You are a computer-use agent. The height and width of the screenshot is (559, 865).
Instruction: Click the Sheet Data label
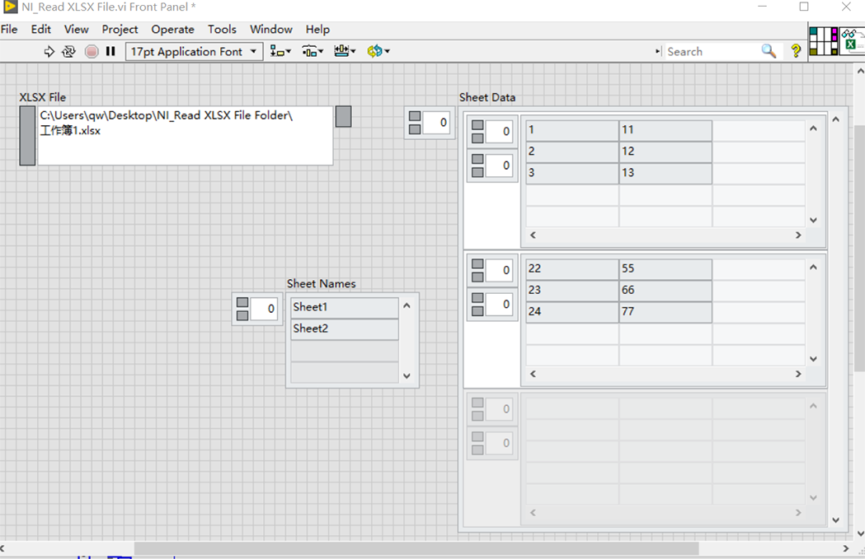pos(487,97)
